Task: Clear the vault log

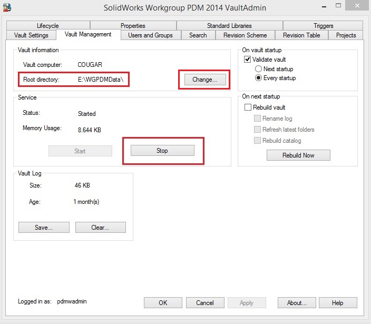Action: click(100, 228)
